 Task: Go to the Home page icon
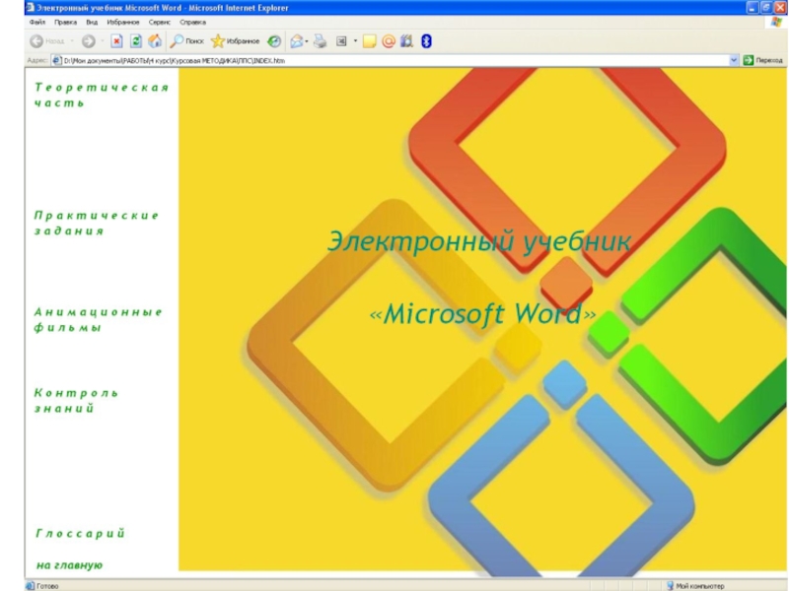coord(155,41)
